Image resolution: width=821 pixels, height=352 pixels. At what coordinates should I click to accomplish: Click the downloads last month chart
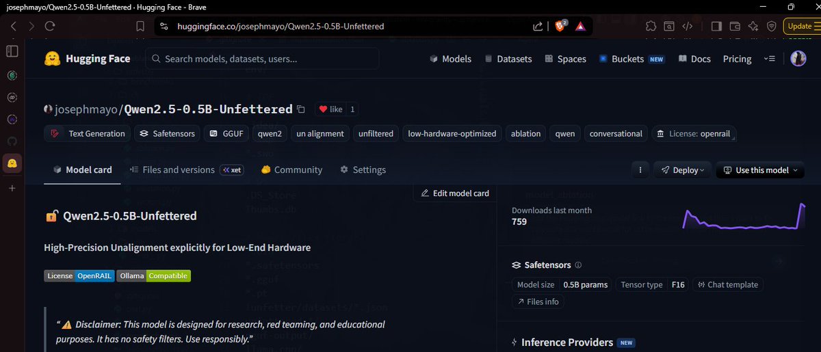(x=744, y=216)
